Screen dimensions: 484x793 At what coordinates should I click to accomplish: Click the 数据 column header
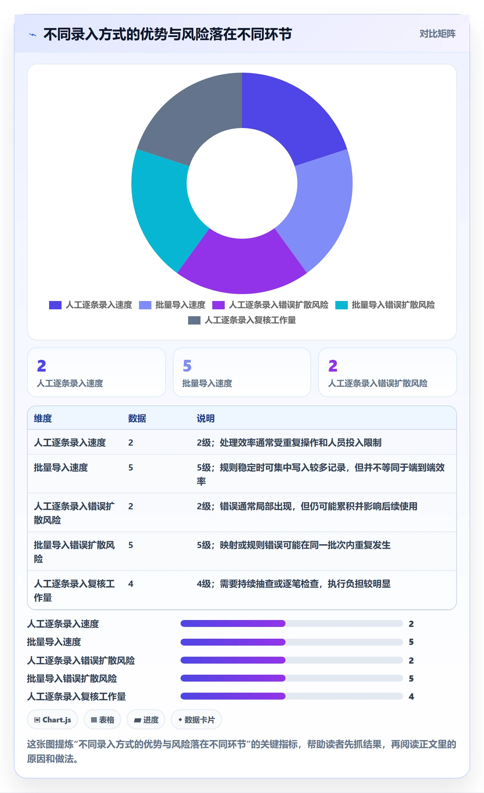pos(137,418)
